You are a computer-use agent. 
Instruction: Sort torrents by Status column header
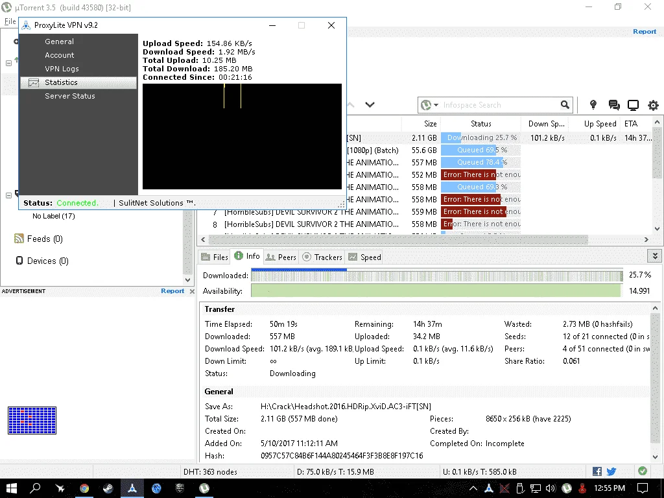coord(480,124)
